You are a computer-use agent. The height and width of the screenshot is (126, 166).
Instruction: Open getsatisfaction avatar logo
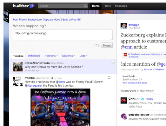click(x=124, y=116)
